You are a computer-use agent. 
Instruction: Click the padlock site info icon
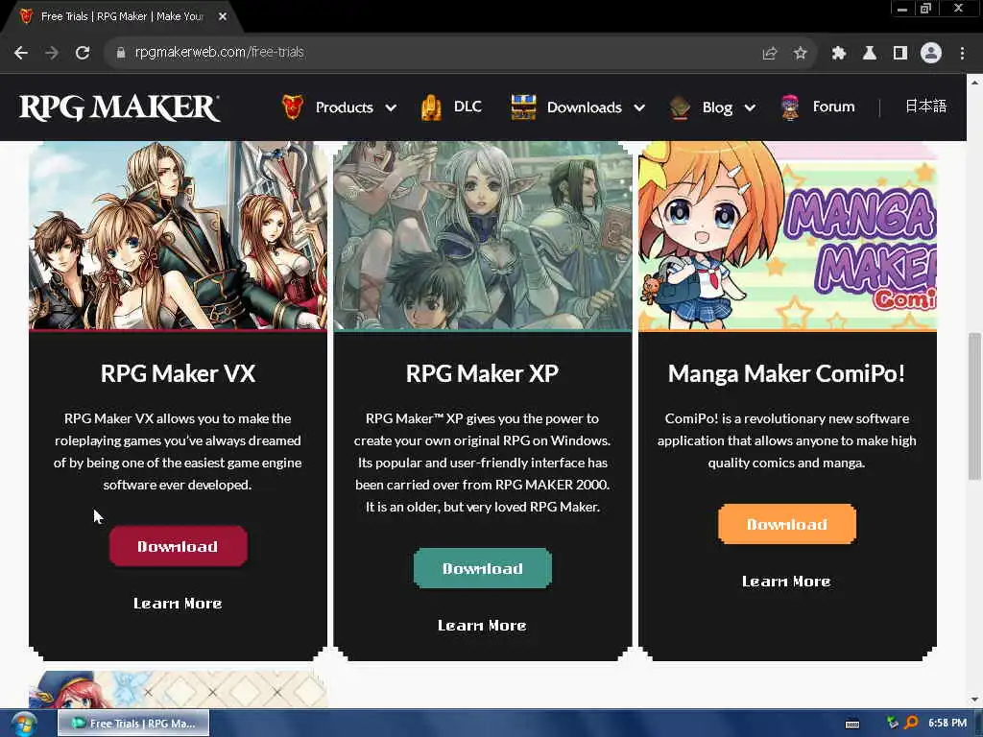[x=120, y=54]
